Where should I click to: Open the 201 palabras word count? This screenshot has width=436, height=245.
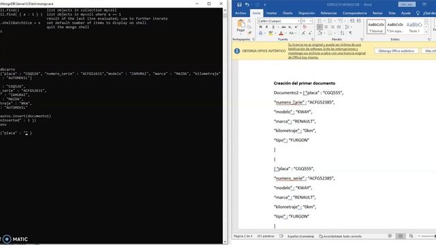point(266,236)
